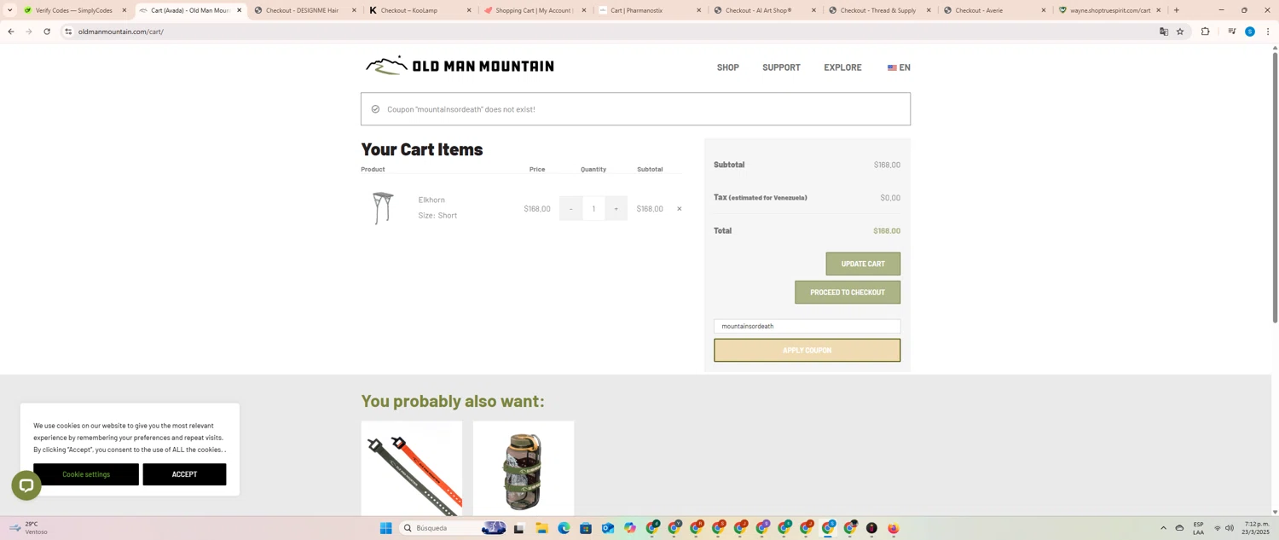This screenshot has height=540, width=1279.
Task: Click the Old Man Mountain logo
Action: (x=460, y=66)
